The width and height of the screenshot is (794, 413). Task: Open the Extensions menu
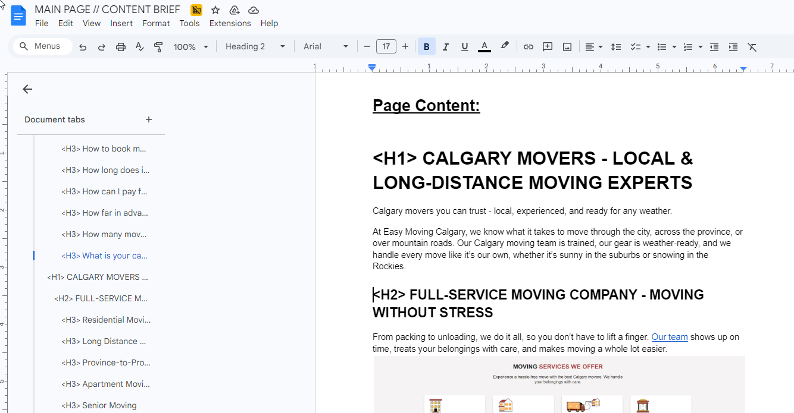coord(230,23)
